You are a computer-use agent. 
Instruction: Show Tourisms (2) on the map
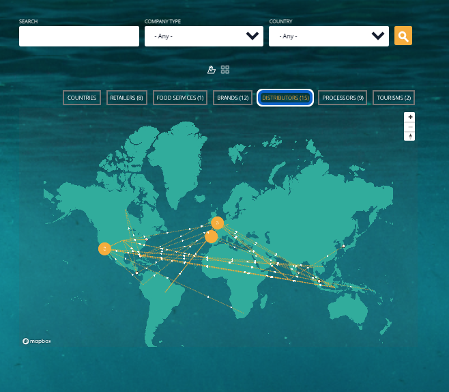(x=394, y=98)
